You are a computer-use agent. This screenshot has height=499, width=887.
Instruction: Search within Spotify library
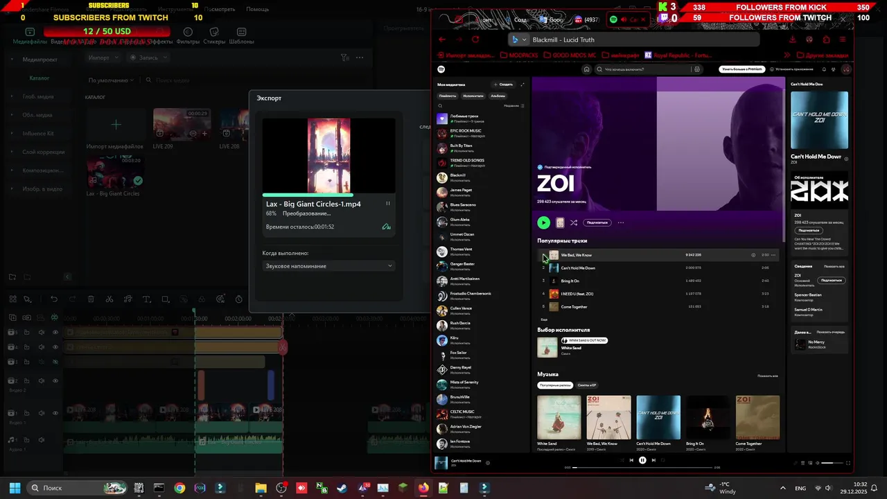pos(440,106)
